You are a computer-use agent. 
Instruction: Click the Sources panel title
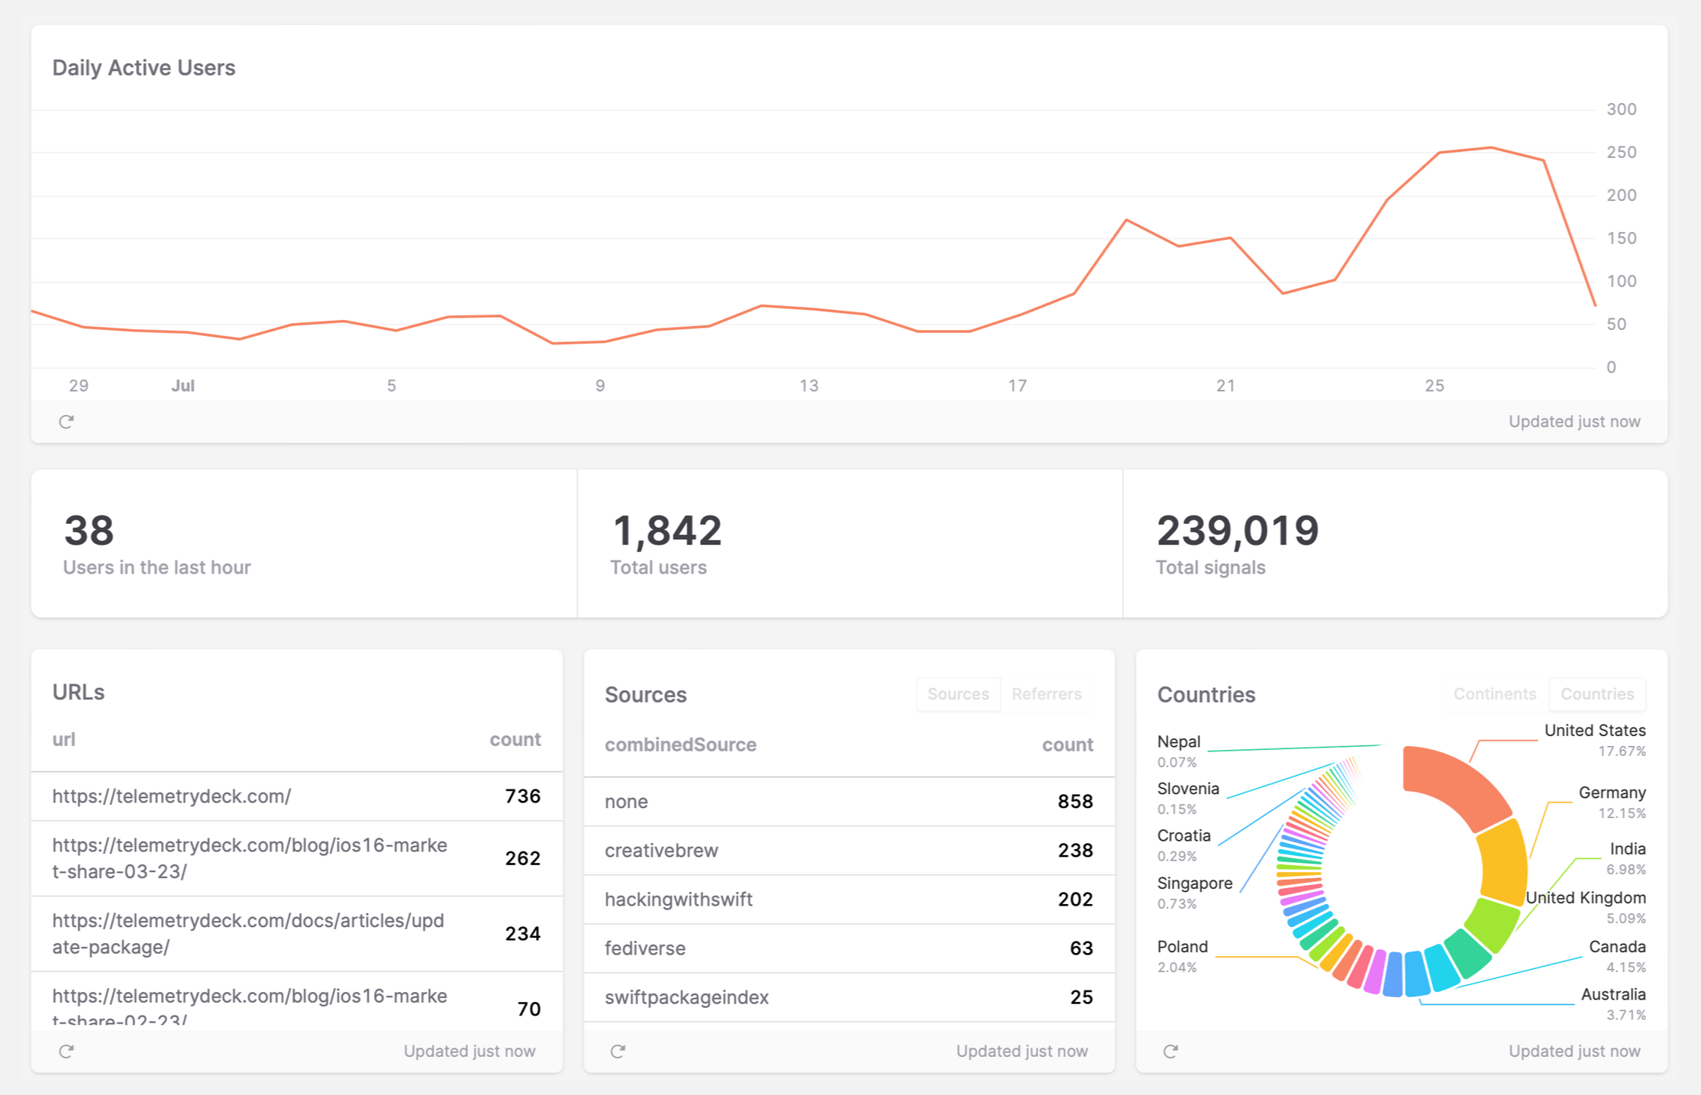(x=646, y=695)
